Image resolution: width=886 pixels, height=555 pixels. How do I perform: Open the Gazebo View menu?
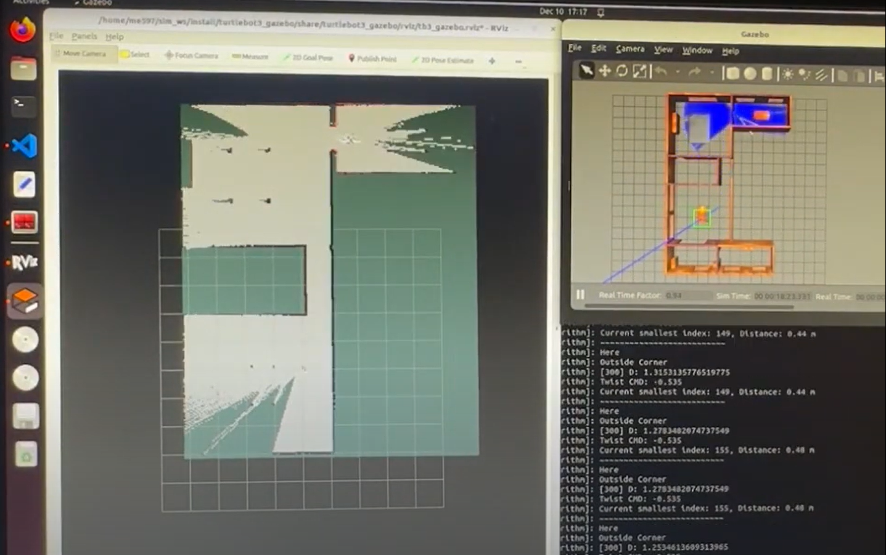pos(663,49)
